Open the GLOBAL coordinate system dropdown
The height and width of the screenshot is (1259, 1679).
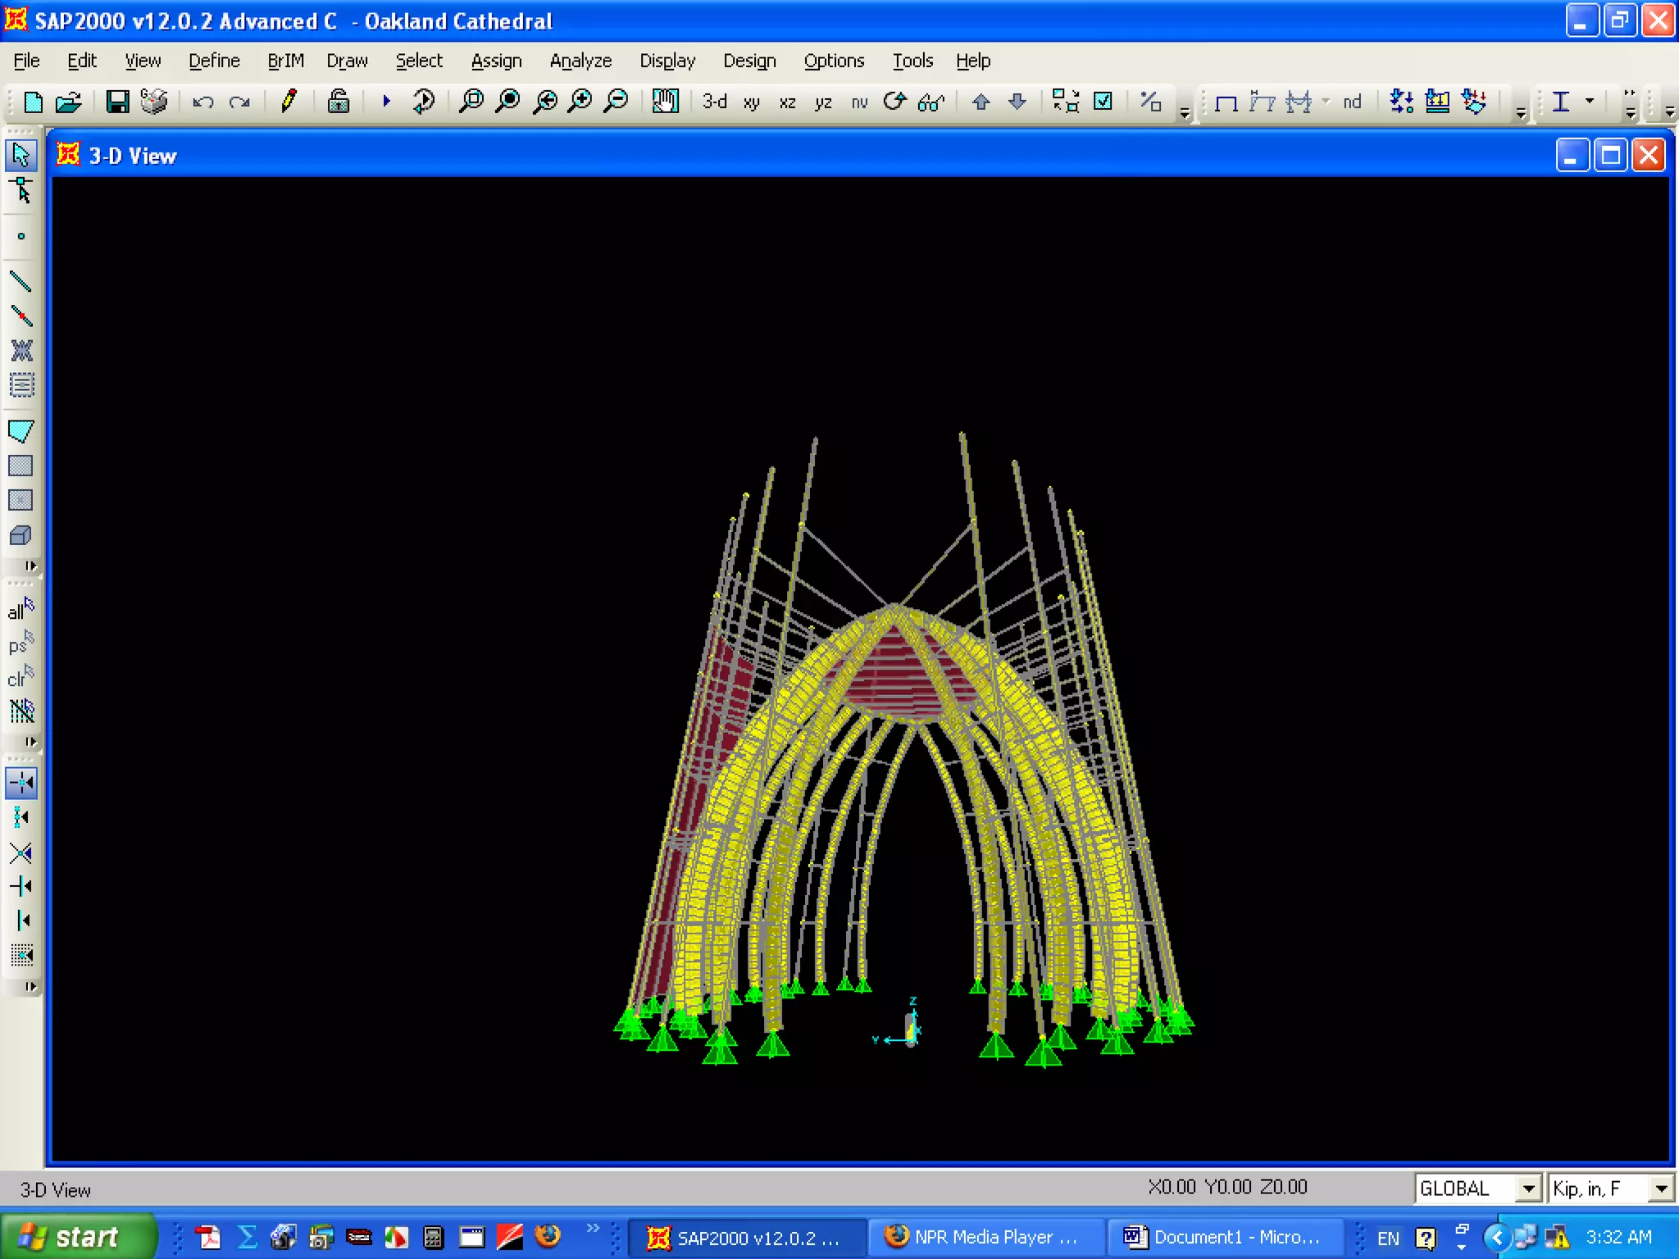1528,1189
